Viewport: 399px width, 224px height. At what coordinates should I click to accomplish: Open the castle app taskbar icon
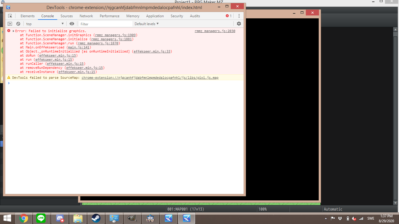(150, 218)
